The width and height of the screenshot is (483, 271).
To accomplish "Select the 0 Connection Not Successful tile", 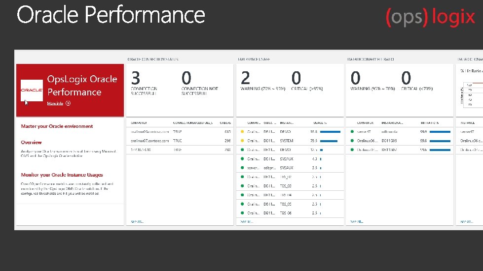I will click(x=200, y=83).
